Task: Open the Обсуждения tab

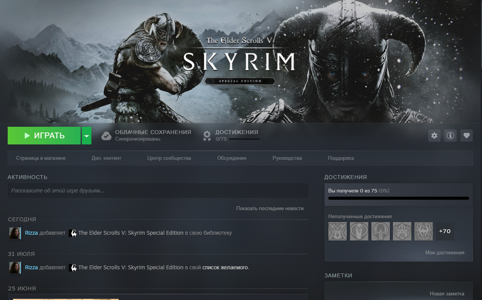Action: [x=232, y=158]
